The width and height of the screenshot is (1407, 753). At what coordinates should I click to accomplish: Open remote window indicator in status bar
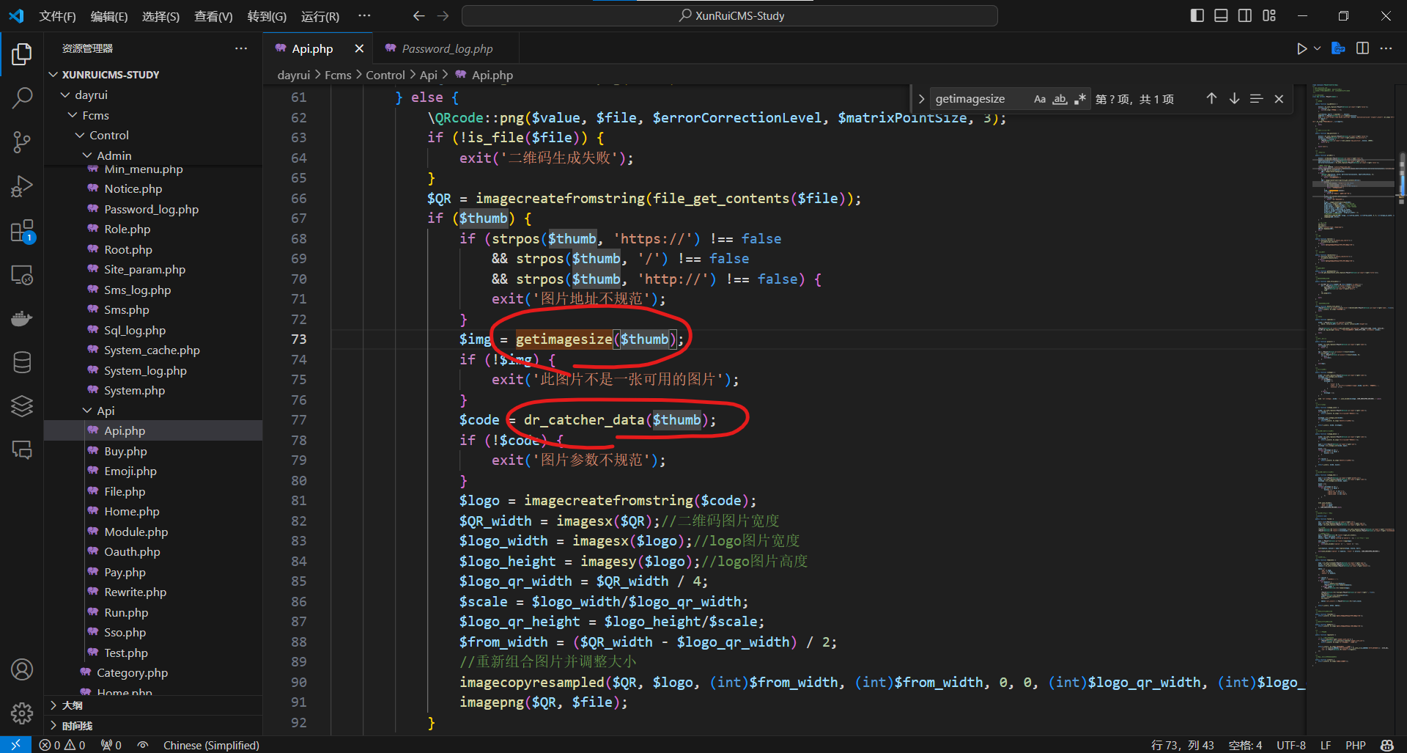click(x=15, y=744)
